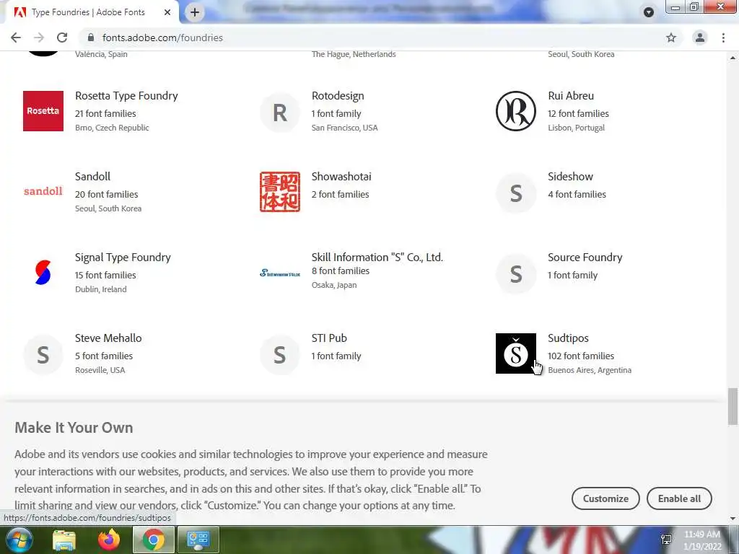Viewport: 739px width, 554px height.
Task: Click the "Dublin, Ireland" location text
Action: tap(100, 289)
